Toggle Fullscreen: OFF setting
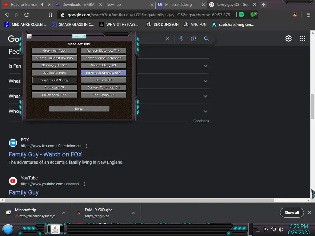Viewport: 315px width, 236px height. 54,95
